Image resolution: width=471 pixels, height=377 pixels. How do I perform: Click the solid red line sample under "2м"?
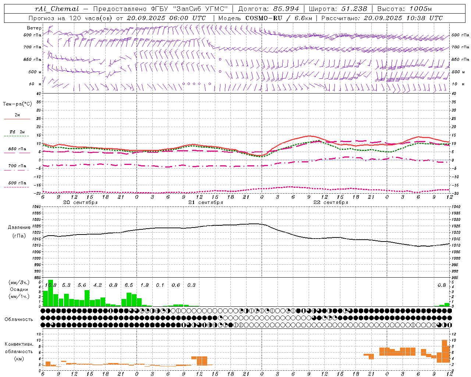pos(17,119)
